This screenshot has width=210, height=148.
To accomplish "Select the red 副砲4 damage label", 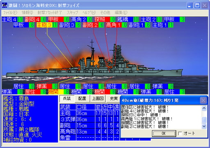I will tap(35, 19).
